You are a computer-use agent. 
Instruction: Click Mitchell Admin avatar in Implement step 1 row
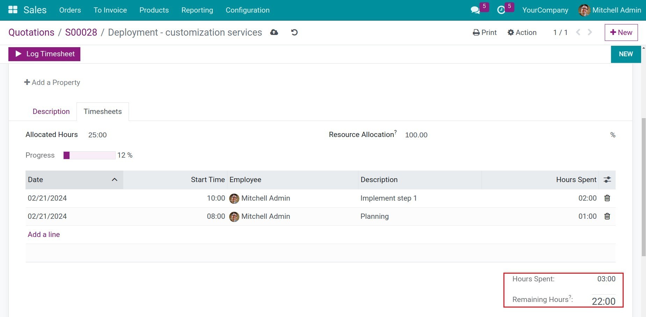point(234,199)
